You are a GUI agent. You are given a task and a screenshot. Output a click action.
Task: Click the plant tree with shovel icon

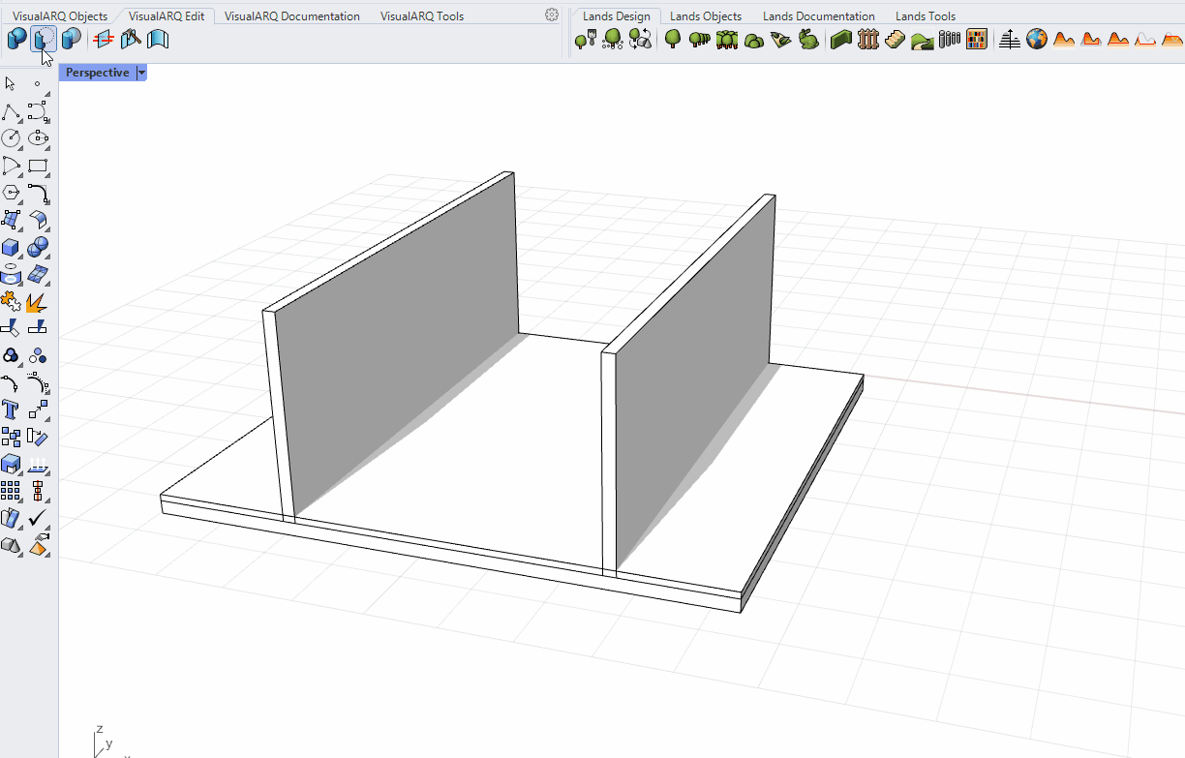click(x=586, y=39)
